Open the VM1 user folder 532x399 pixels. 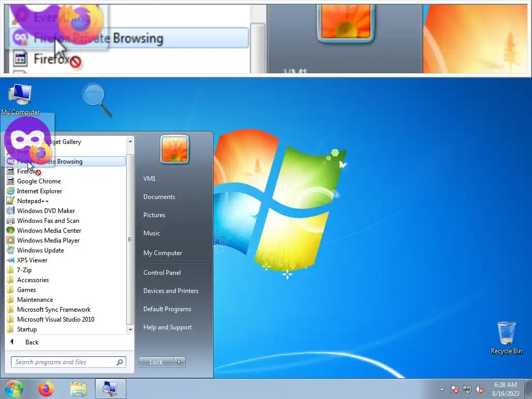point(149,179)
